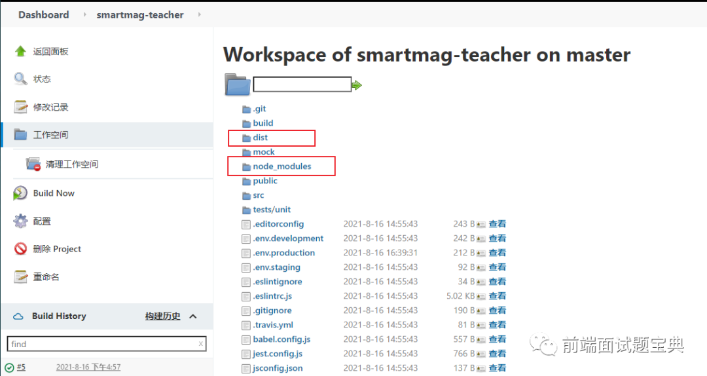Click the build folder icon
This screenshot has width=707, height=376.
[x=246, y=124]
